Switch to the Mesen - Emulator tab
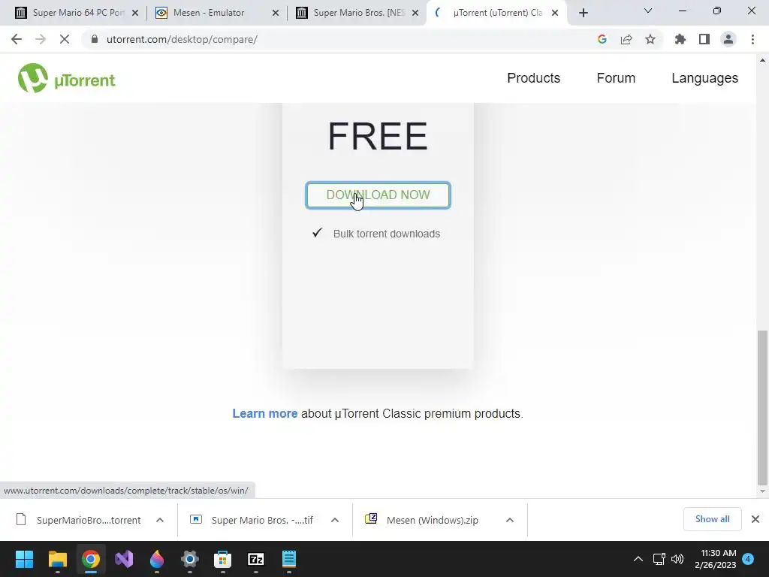The image size is (769, 577). tap(216, 13)
